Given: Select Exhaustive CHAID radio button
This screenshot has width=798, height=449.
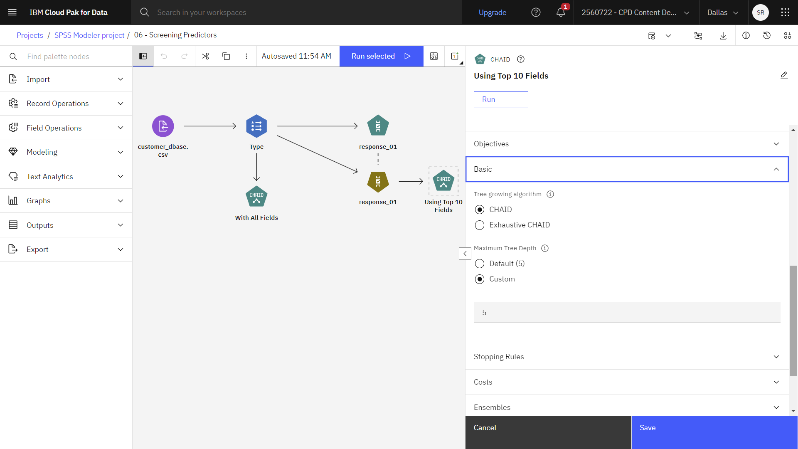Looking at the screenshot, I should (480, 225).
